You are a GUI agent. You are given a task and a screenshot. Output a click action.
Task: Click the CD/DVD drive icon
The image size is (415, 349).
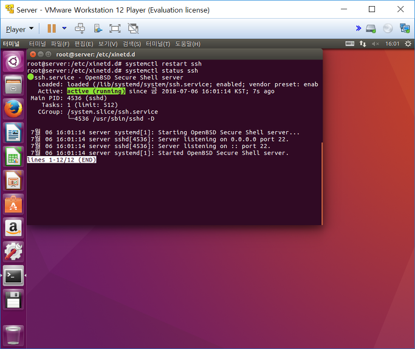pyautogui.click(x=388, y=29)
